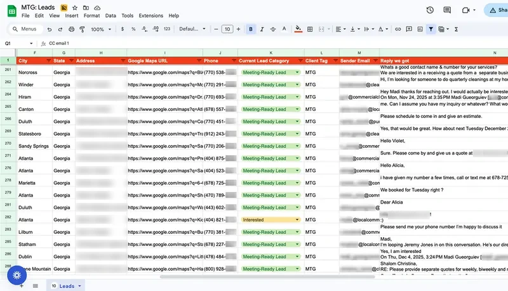Show all sheets list icon

36,286
